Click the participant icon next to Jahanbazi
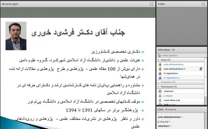 [x=160, y=91]
